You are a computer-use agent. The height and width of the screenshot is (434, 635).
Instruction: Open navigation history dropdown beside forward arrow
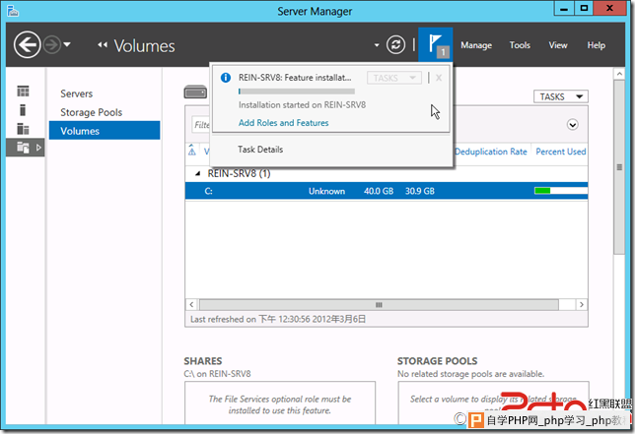(67, 44)
